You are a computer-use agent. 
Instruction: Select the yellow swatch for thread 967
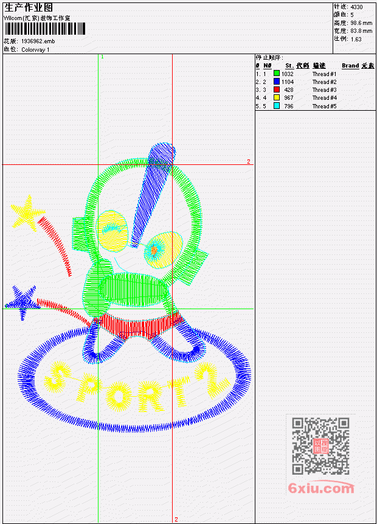[x=277, y=97]
